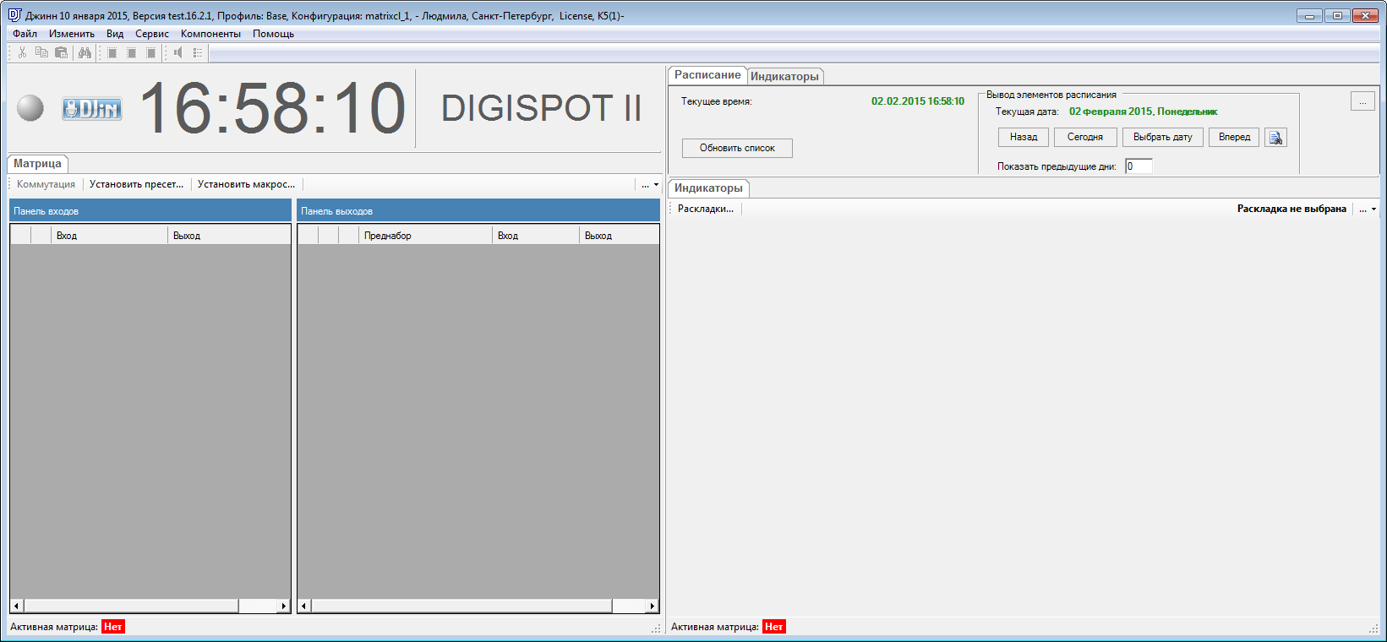Click scroll-left arrow in the inputs panel
Screen dimensions: 1387x642
coord(17,606)
